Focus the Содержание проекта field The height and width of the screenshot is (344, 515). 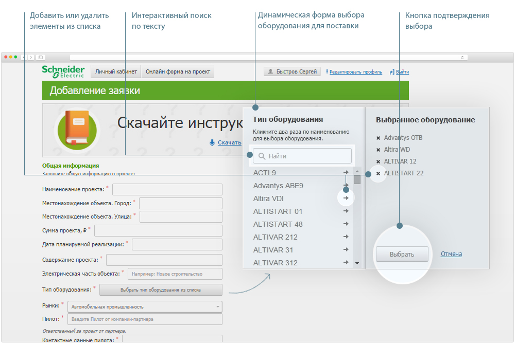click(x=164, y=260)
